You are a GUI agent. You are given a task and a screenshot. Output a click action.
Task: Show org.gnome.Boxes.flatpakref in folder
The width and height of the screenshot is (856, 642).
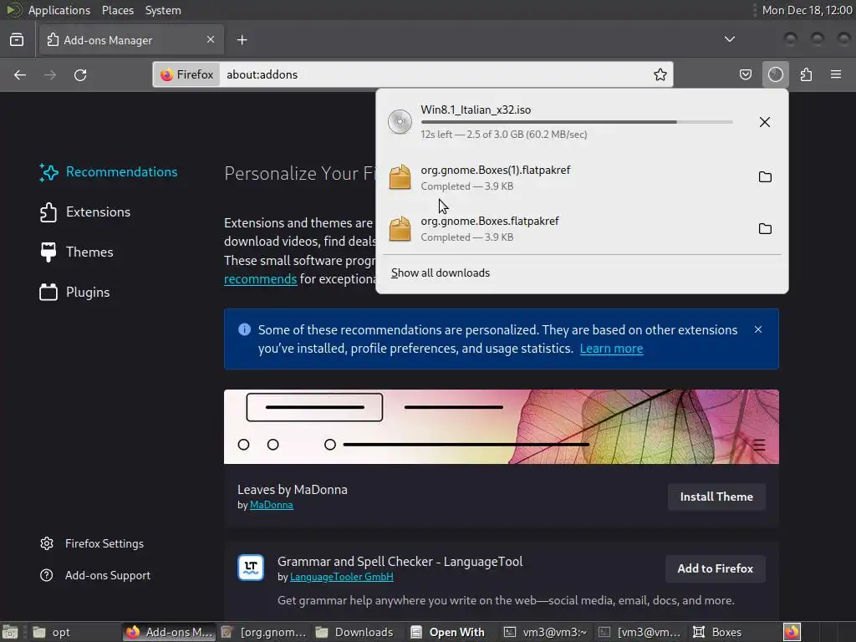point(765,229)
